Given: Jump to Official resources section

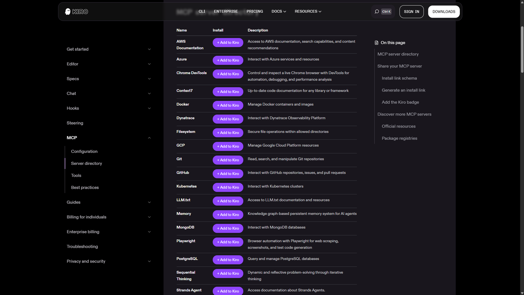Looking at the screenshot, I should pyautogui.click(x=399, y=126).
